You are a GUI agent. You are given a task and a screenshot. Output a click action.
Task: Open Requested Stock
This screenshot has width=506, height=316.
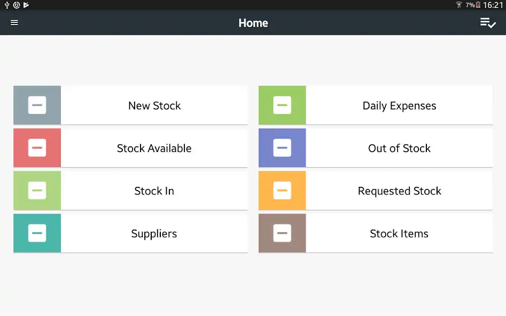399,191
